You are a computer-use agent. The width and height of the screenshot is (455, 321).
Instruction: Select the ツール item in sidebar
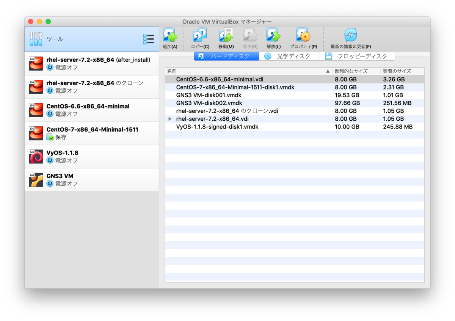coord(92,39)
